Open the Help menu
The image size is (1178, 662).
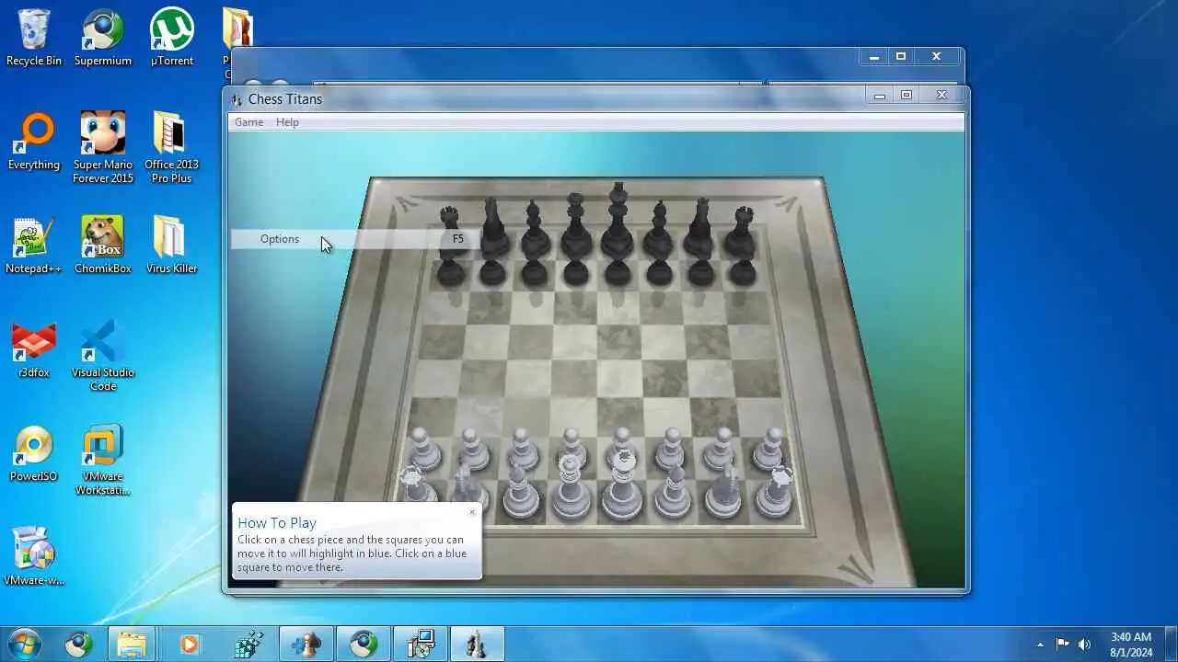coord(287,122)
